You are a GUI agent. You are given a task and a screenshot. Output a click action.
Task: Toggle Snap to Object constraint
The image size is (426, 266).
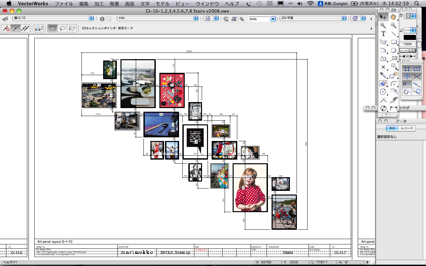(417, 69)
